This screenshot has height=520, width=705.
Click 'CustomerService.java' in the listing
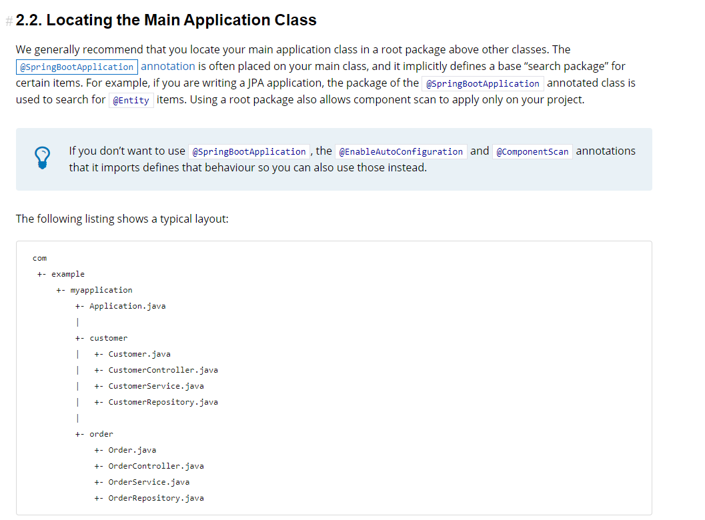pyautogui.click(x=156, y=386)
